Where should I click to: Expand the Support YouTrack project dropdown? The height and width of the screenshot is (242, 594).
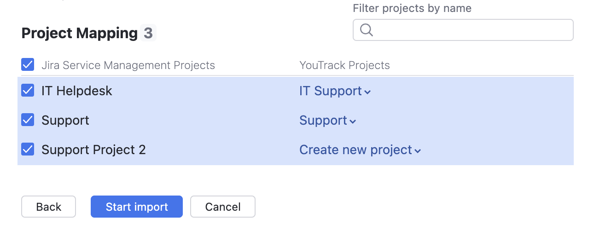[327, 121]
